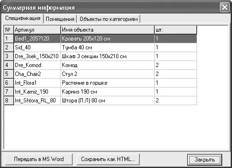Click the № column header
The height and width of the screenshot is (168, 232).
pos(9,30)
